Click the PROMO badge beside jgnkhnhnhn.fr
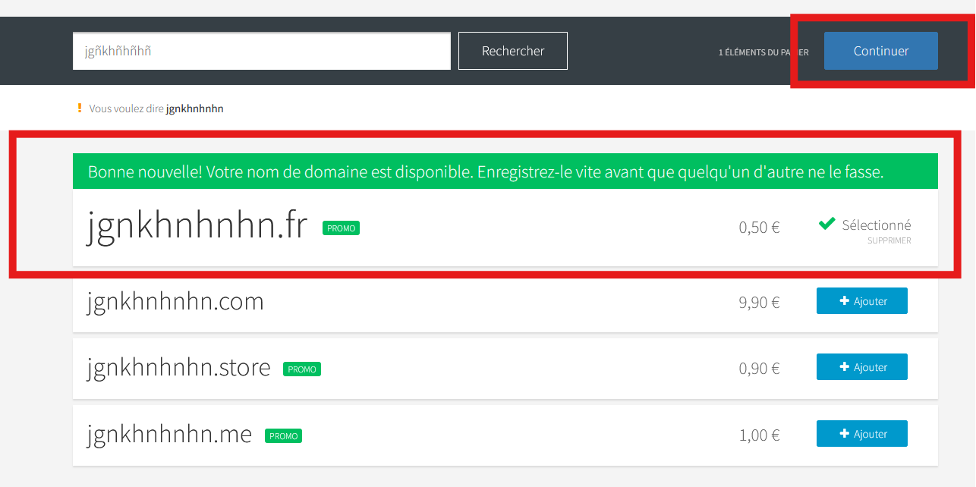This screenshot has height=487, width=976. coord(341,228)
